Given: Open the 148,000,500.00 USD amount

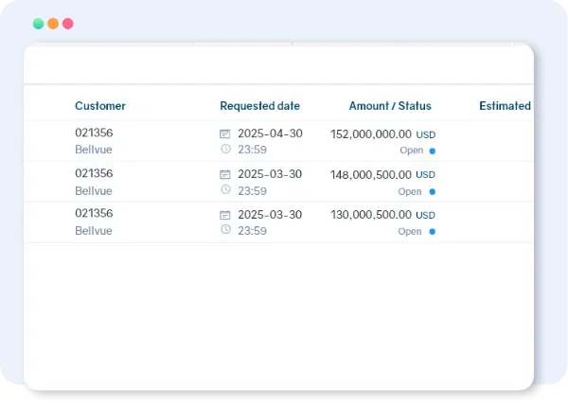Looking at the screenshot, I should [382, 174].
